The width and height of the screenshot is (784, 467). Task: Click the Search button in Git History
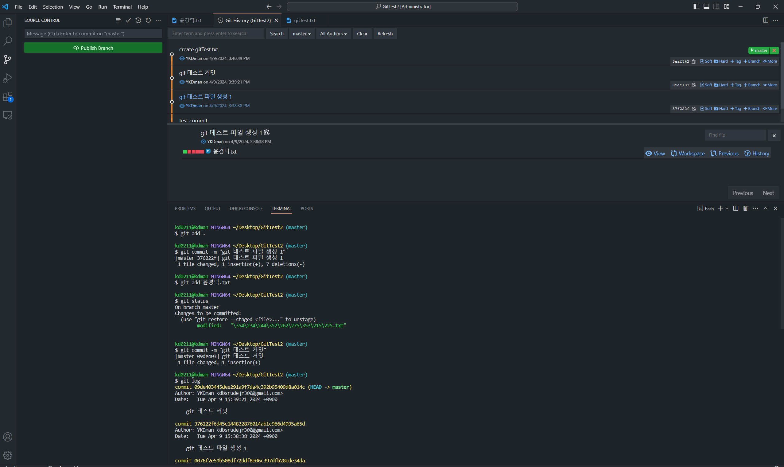pos(277,34)
